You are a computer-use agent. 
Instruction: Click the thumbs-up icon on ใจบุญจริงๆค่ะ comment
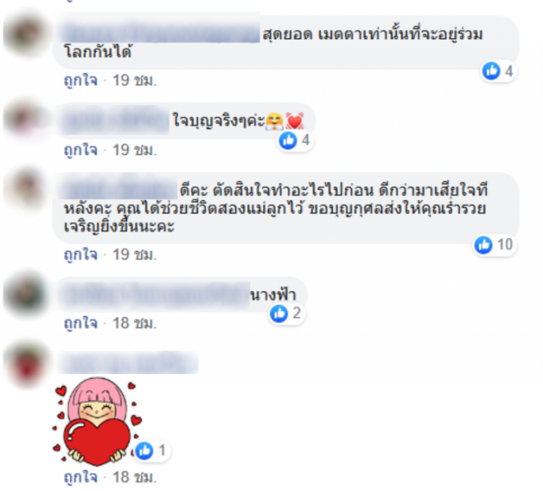[288, 140]
